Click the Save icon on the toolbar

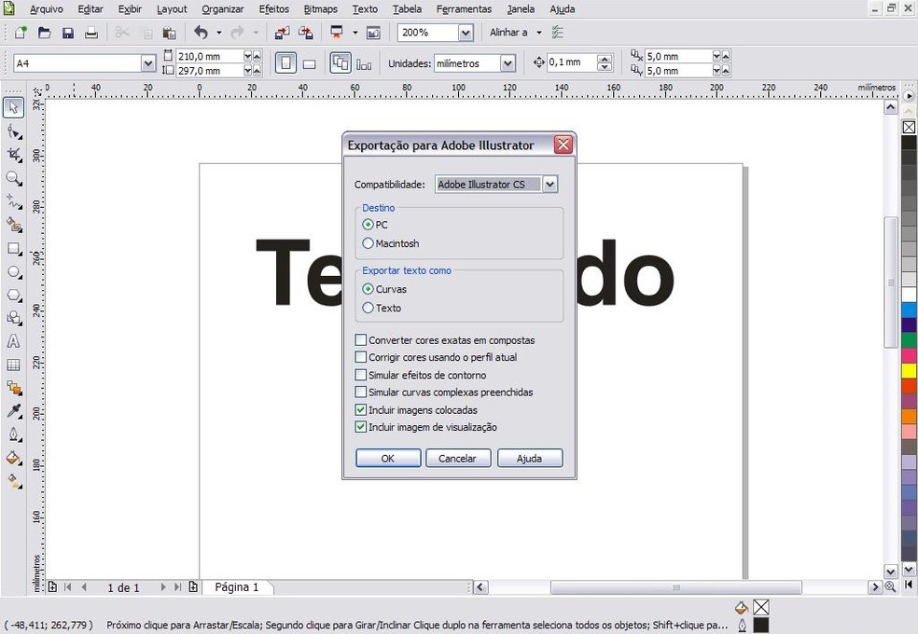click(67, 32)
